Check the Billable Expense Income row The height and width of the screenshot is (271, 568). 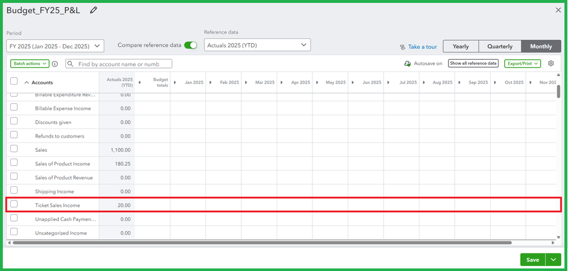click(14, 107)
